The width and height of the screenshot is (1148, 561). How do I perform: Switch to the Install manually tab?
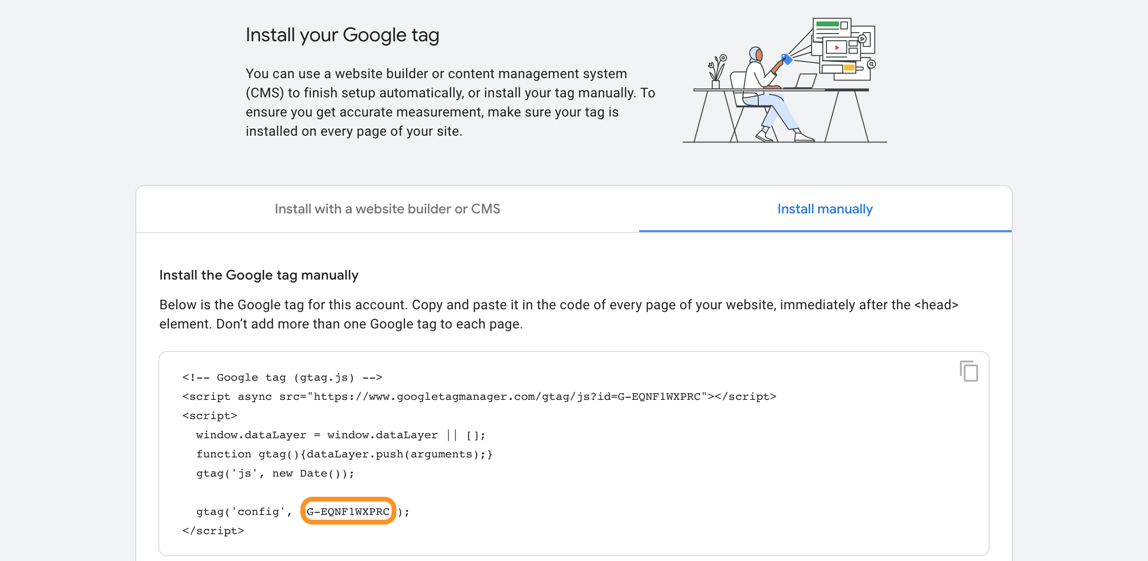825,209
